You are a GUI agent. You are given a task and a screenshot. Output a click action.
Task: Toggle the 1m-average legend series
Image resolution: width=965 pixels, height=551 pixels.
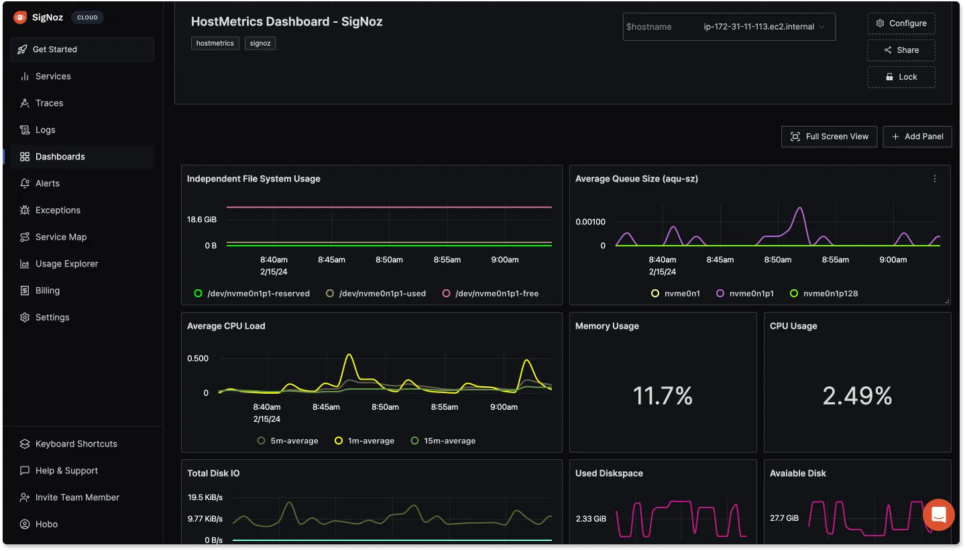pos(364,441)
